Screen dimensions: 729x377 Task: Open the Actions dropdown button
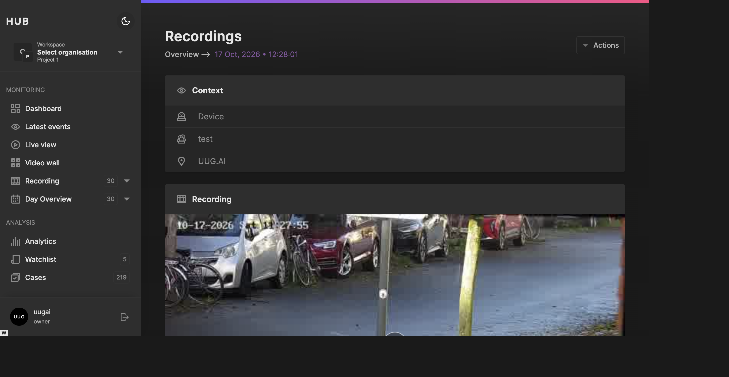click(x=601, y=45)
